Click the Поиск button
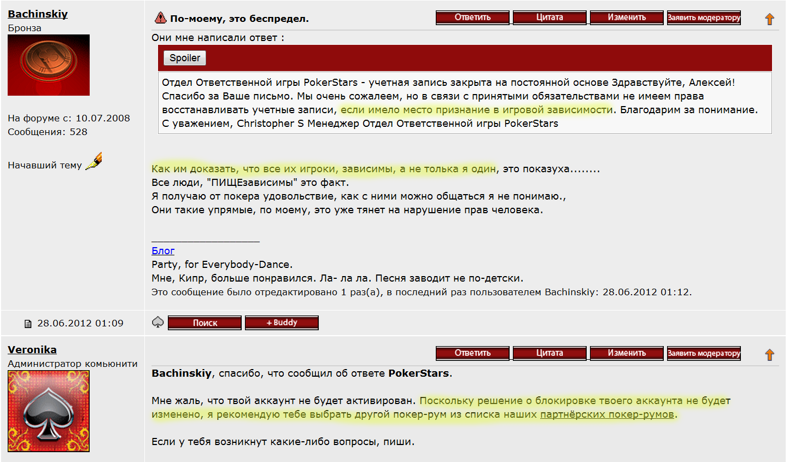The image size is (789, 462). (x=204, y=323)
